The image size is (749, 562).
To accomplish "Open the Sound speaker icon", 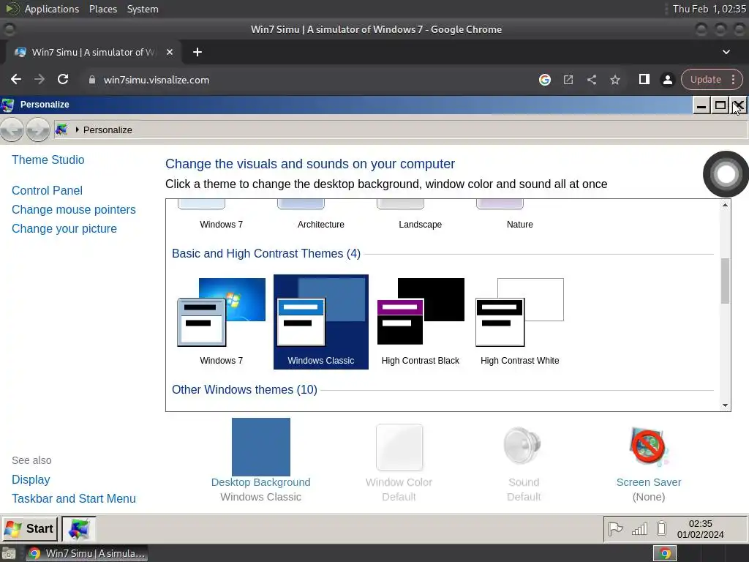I will click(523, 446).
